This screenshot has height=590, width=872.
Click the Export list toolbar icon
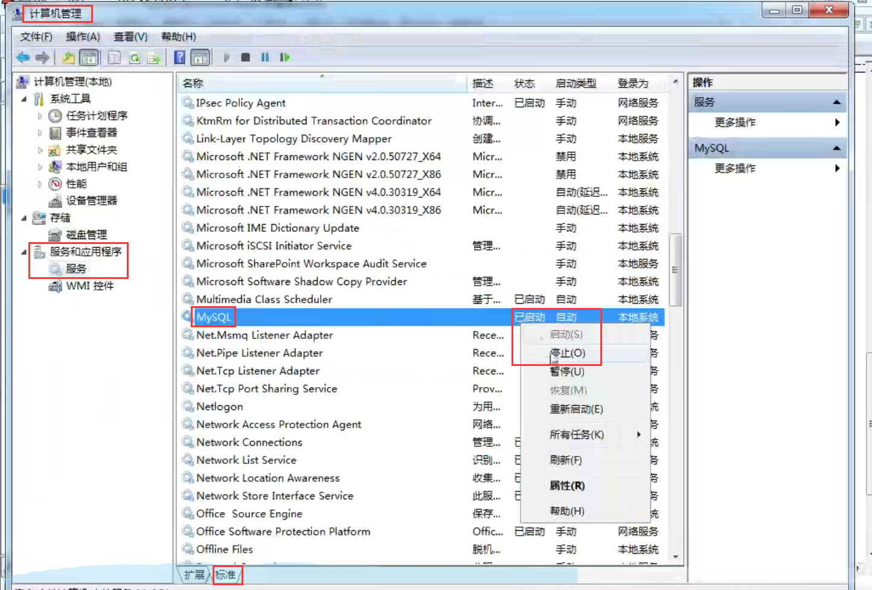(154, 58)
